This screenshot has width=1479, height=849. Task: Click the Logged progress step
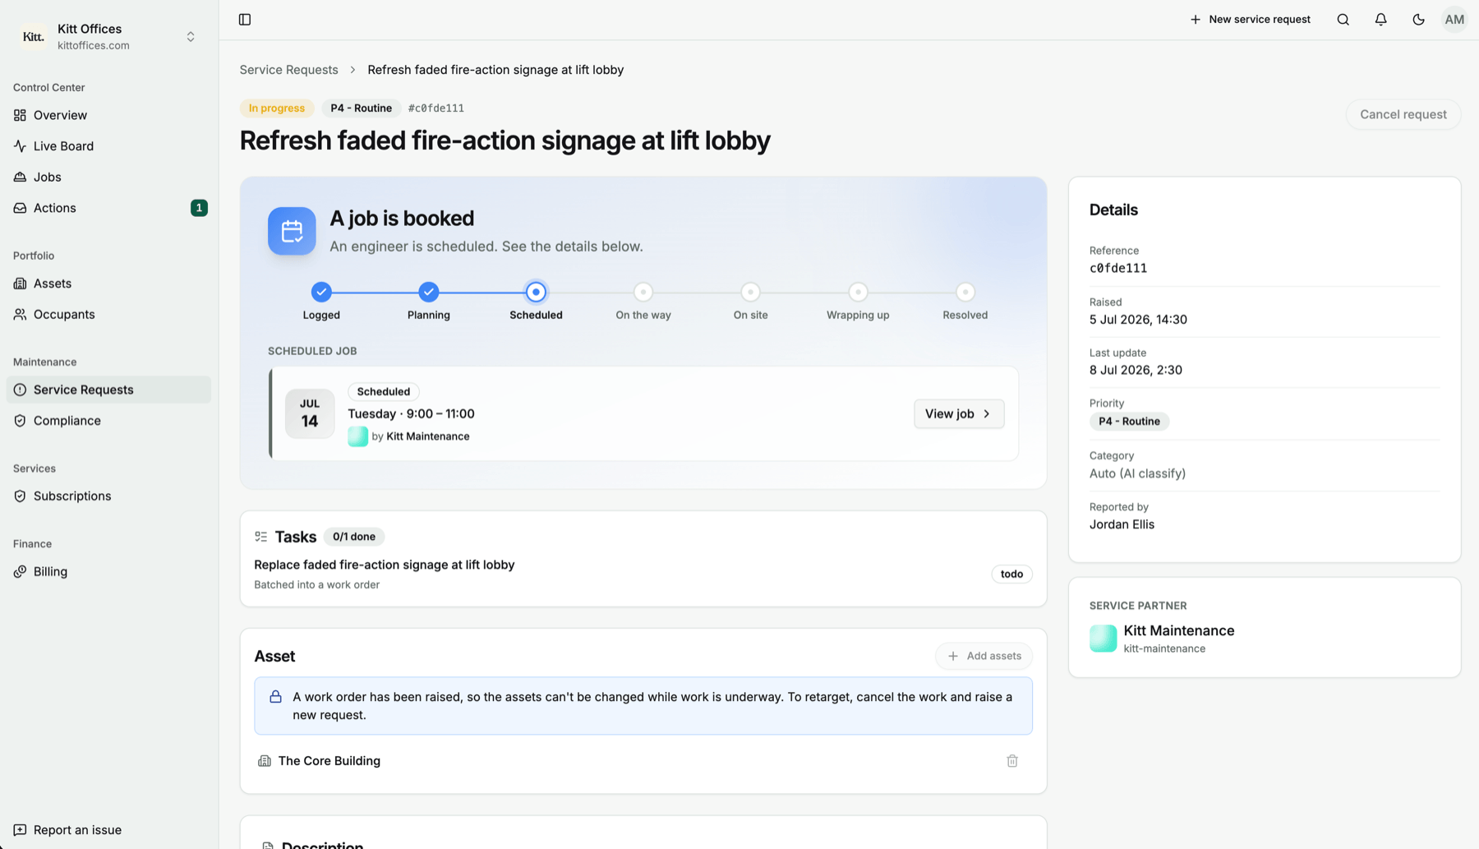point(321,301)
